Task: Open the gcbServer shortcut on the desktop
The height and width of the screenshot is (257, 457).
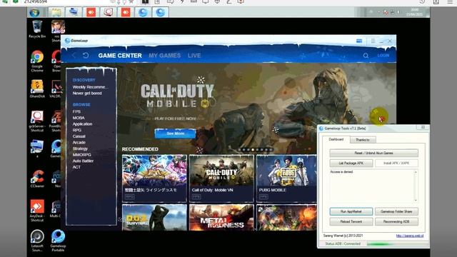Action: [37, 121]
